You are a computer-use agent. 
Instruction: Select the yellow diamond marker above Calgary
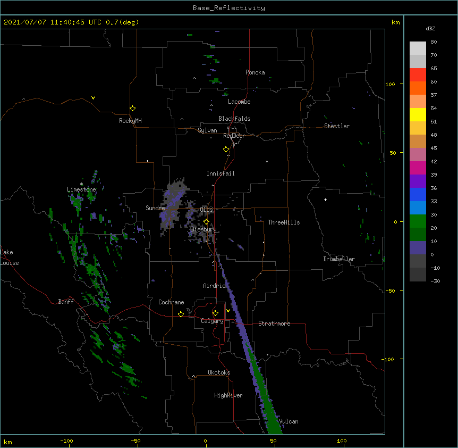(x=215, y=313)
